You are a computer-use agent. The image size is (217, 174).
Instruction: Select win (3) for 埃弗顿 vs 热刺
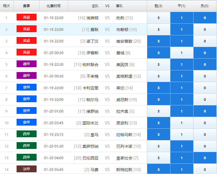(x=159, y=18)
